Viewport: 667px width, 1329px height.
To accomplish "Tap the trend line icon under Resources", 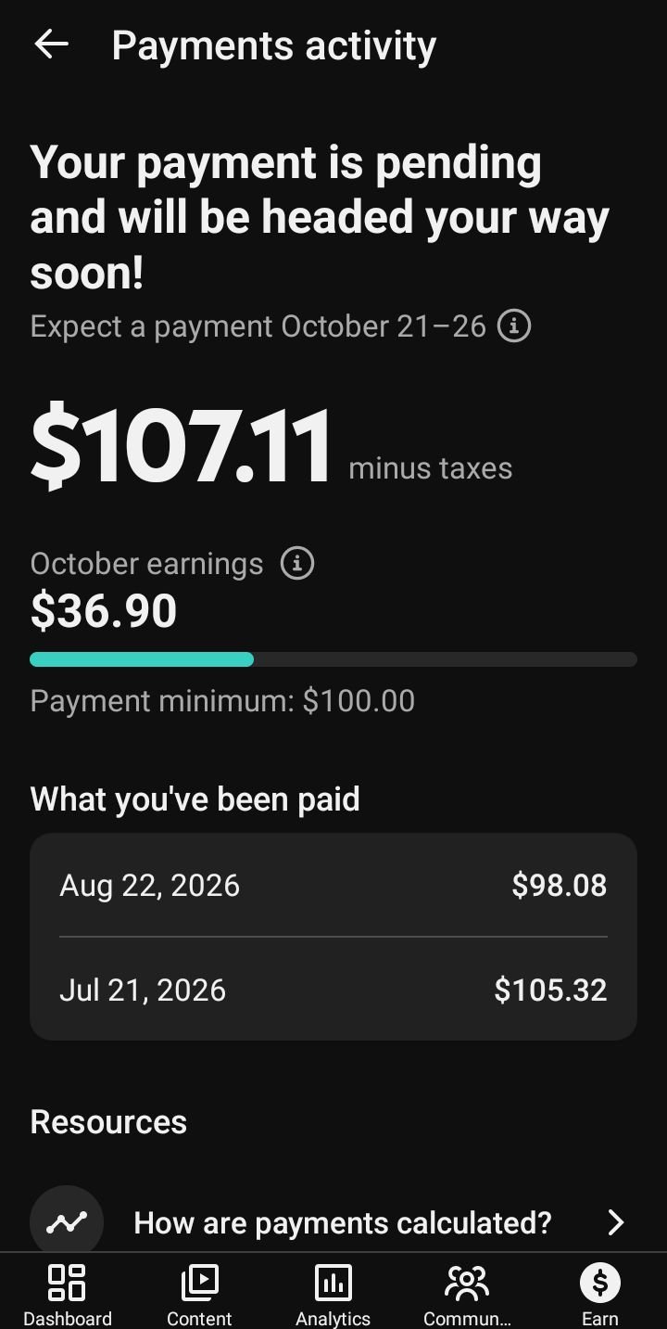I will click(67, 1221).
